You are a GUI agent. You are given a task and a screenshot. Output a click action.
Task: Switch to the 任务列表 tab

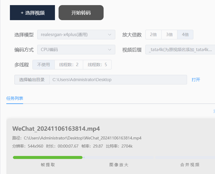[15, 98]
